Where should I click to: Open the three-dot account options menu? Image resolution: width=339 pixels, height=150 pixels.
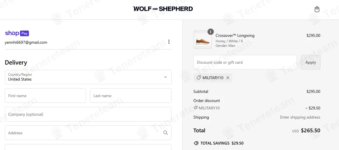click(x=169, y=42)
